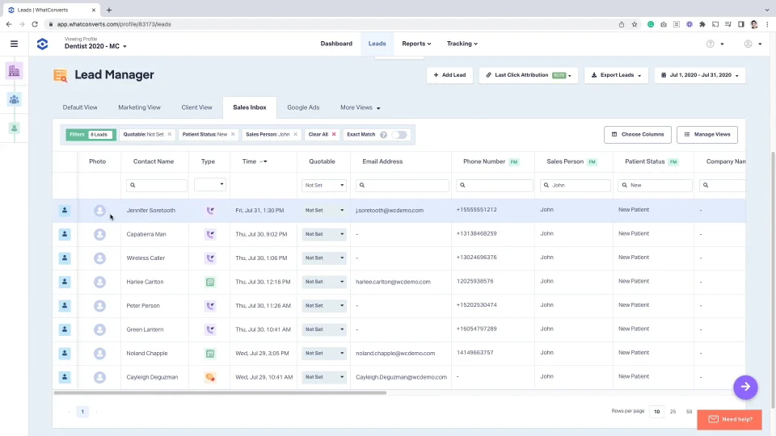776x436 pixels.
Task: Open the Export Leads dropdown
Action: (616, 75)
